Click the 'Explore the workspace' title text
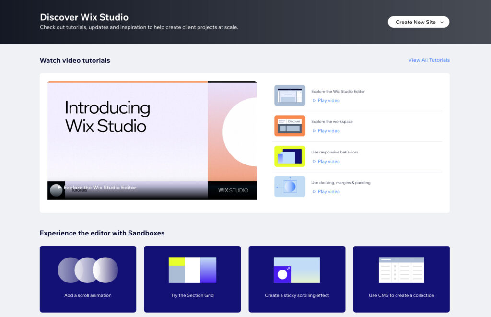 click(x=332, y=121)
